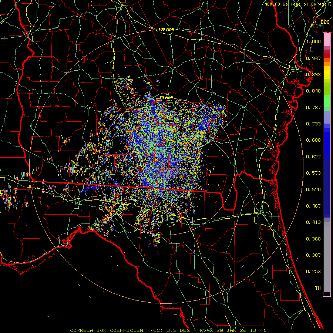Viewport: 333px width, 333px height.
Task: Pick the pink swatch at top of color scale
Action: (x=327, y=39)
